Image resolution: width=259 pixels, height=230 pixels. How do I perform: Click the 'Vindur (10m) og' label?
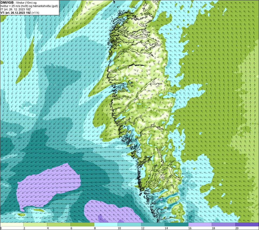tap(27, 3)
